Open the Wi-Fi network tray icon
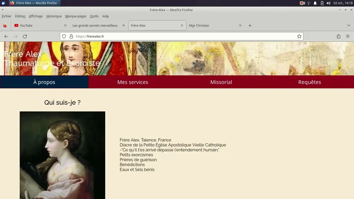Viewport: 354px width, 199px height. coord(309,3)
